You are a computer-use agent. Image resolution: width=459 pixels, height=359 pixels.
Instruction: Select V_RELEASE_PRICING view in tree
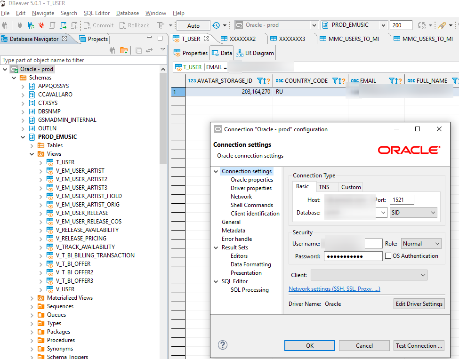pyautogui.click(x=81, y=239)
